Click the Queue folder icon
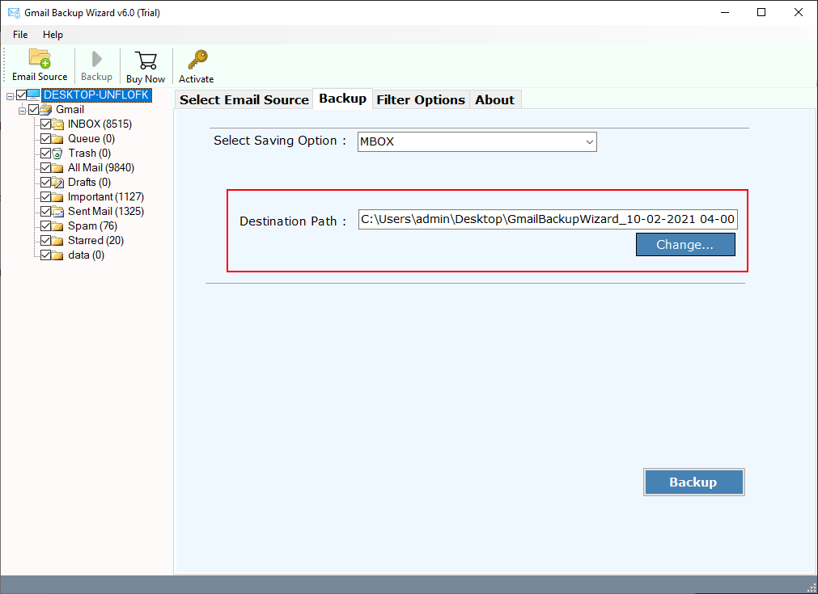Viewport: 818px width, 594px height. click(x=58, y=139)
